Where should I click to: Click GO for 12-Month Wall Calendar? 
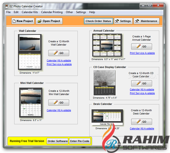[x=59, y=53]
